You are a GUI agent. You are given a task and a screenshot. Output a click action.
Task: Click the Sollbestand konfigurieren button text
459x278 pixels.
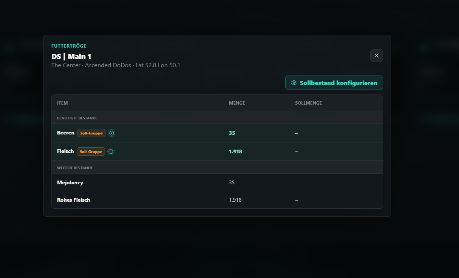[338, 83]
